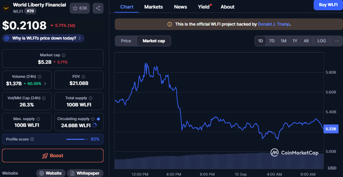Image resolution: width=343 pixels, height=177 pixels.
Task: Click the info icon beside Circulating supply
Action: [93, 119]
